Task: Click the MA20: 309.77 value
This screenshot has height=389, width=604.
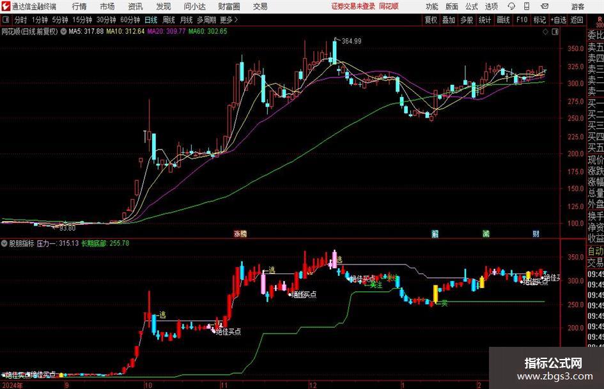Action: point(166,31)
